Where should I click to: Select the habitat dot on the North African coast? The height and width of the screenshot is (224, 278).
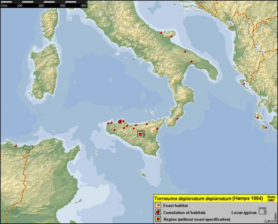(16, 145)
